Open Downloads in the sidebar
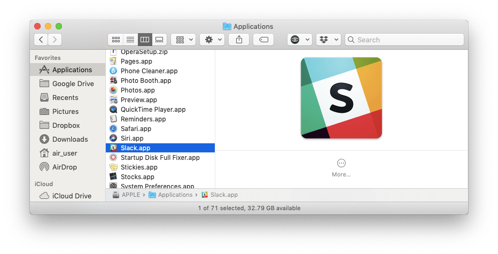 tap(67, 139)
